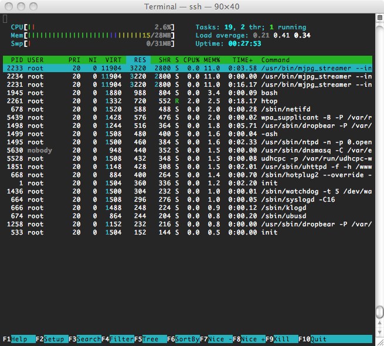Select the ntpd process row
This screenshot has width=384, height=346.
click(x=188, y=142)
